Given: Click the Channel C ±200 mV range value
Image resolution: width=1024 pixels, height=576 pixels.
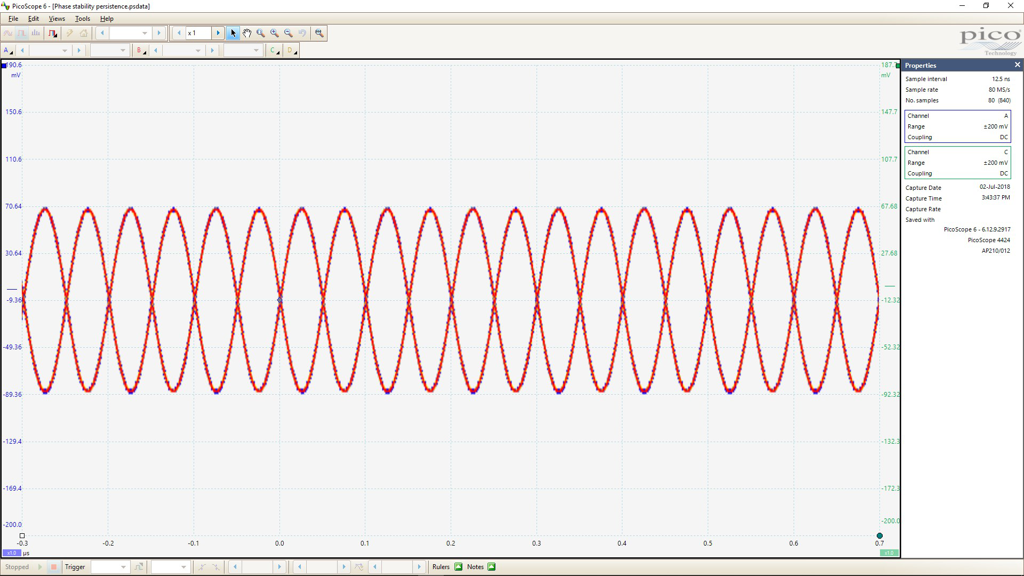Looking at the screenshot, I should (x=995, y=163).
